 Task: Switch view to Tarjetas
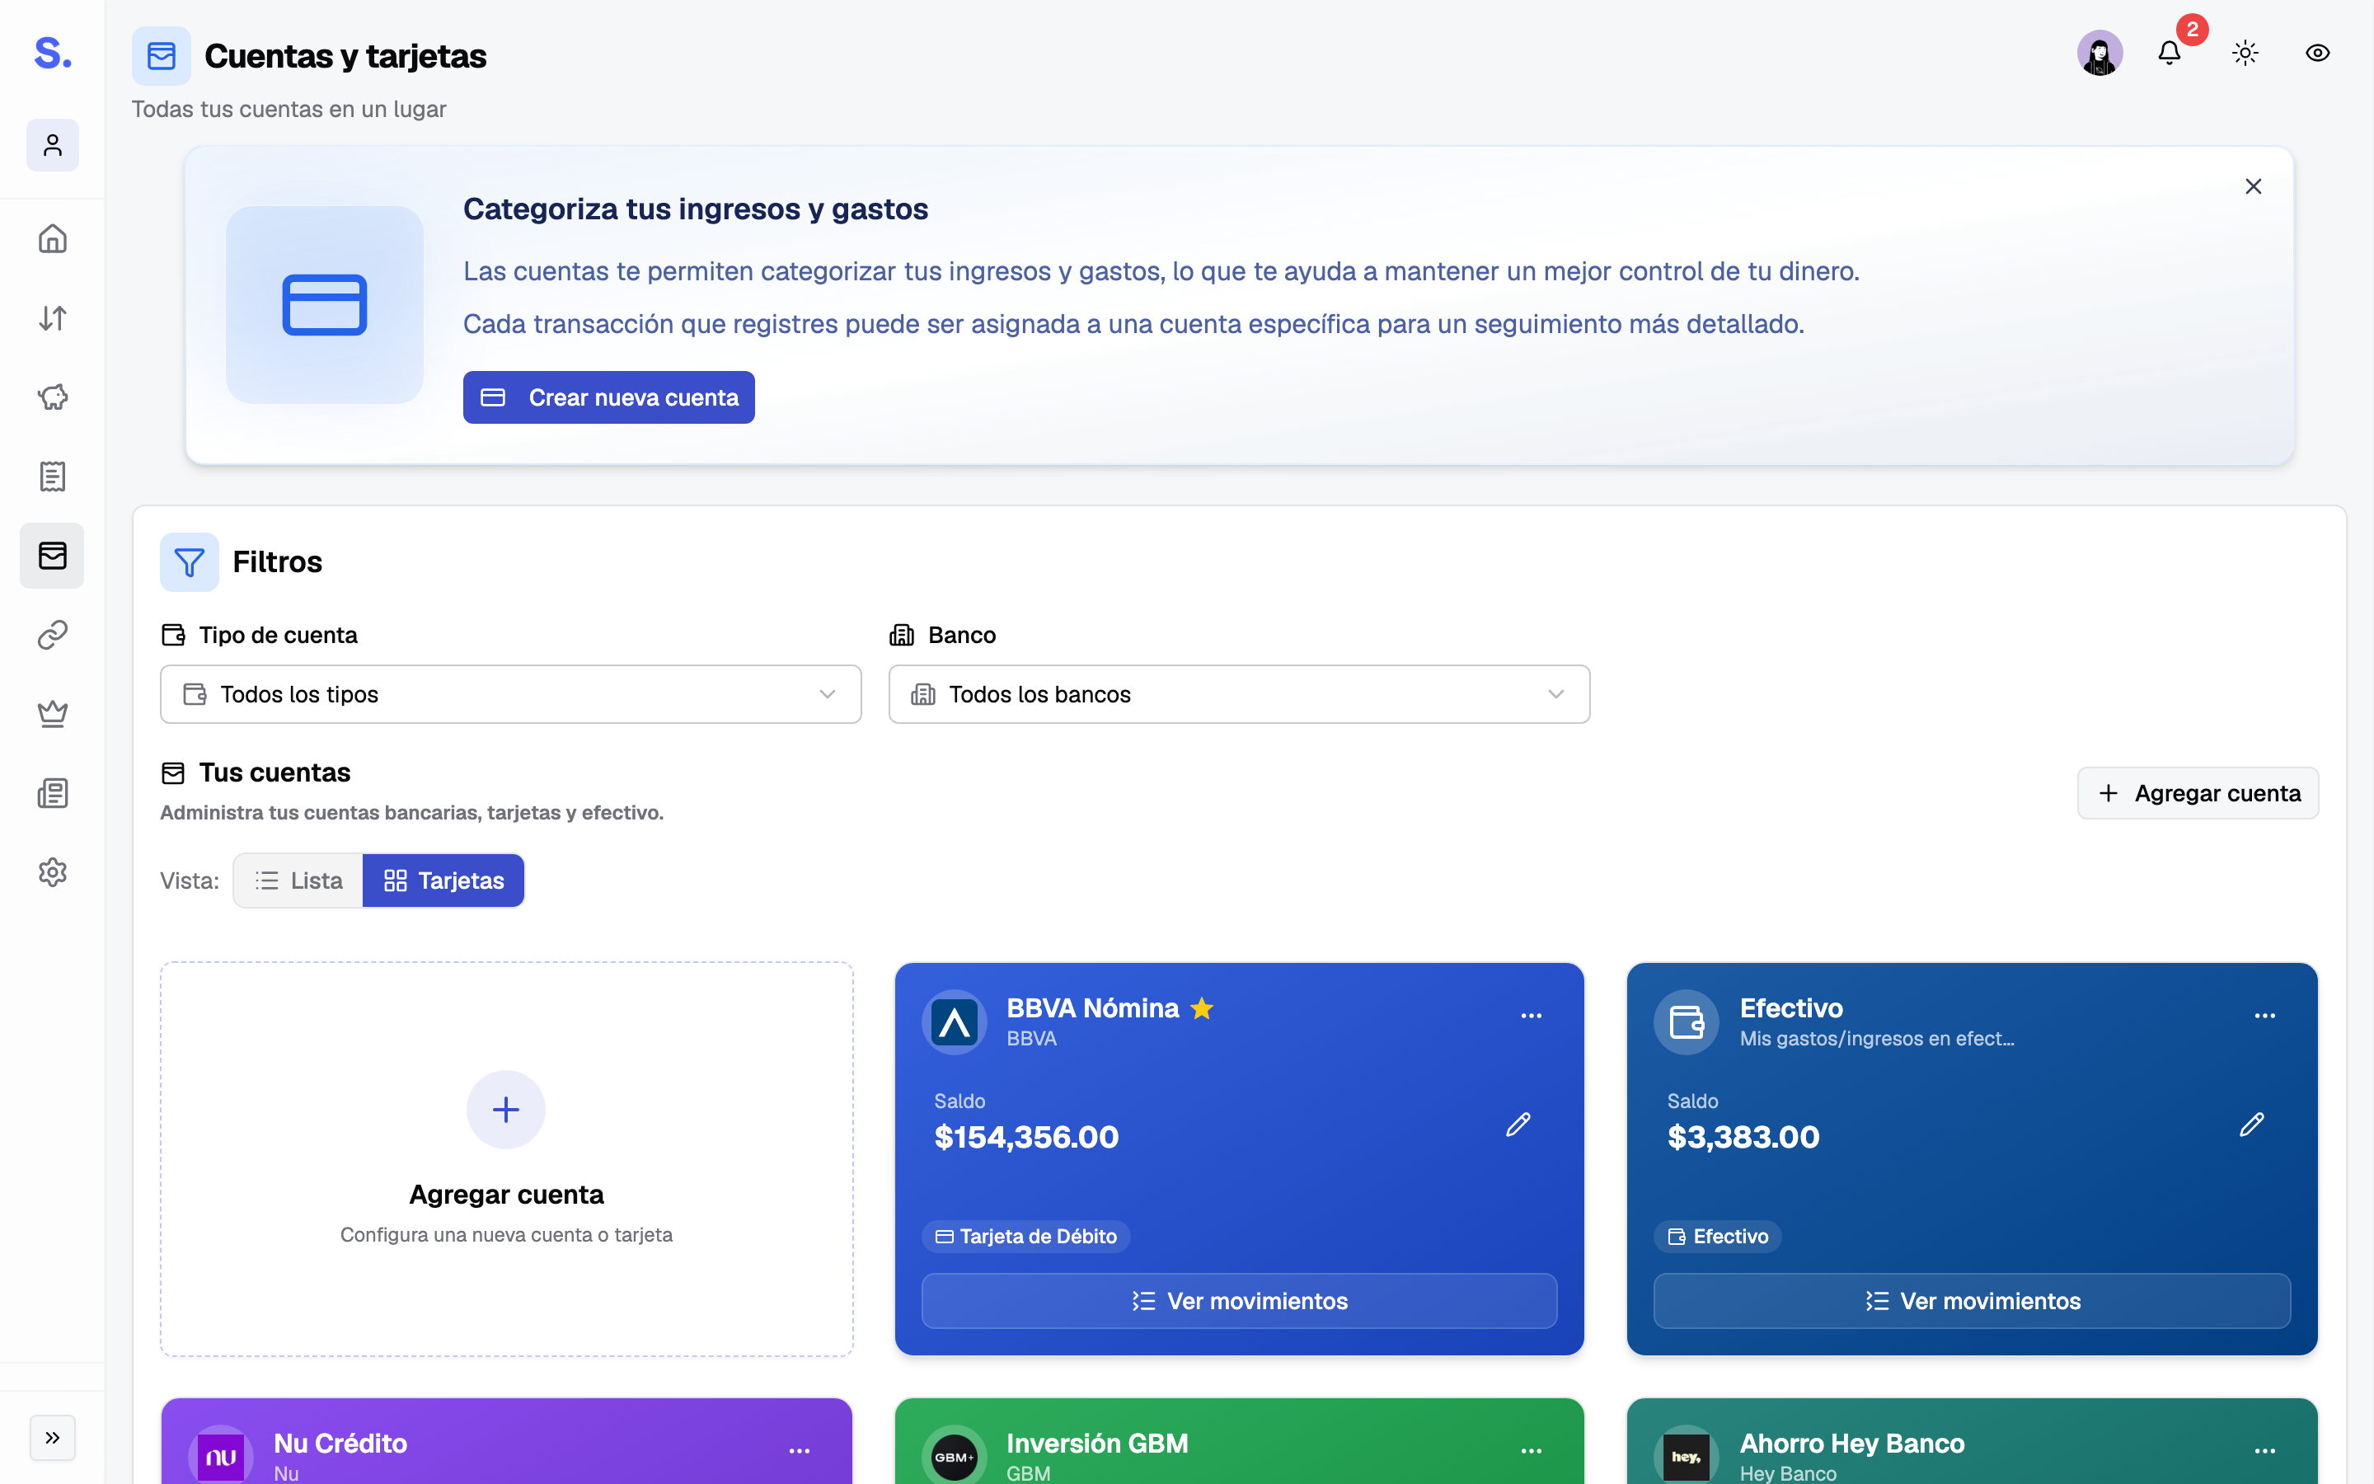point(443,881)
